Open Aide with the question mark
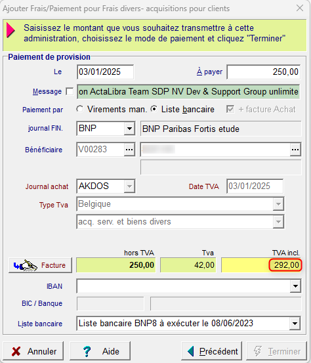Screen dimensions: 311x363 coord(100,351)
